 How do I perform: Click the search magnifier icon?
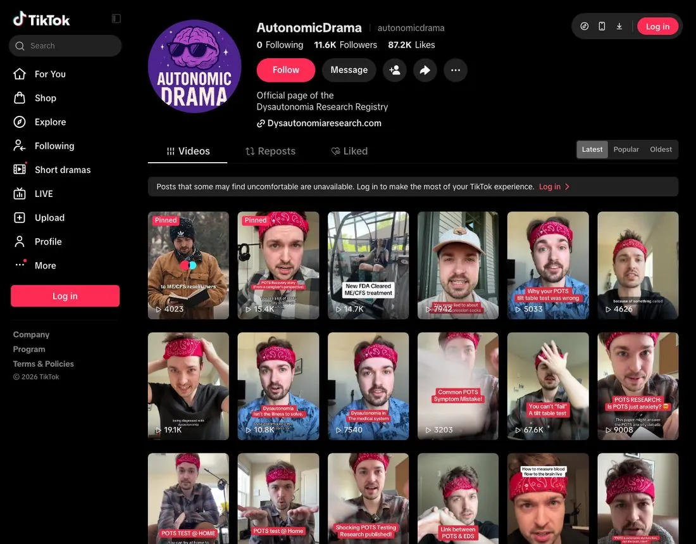pos(20,46)
